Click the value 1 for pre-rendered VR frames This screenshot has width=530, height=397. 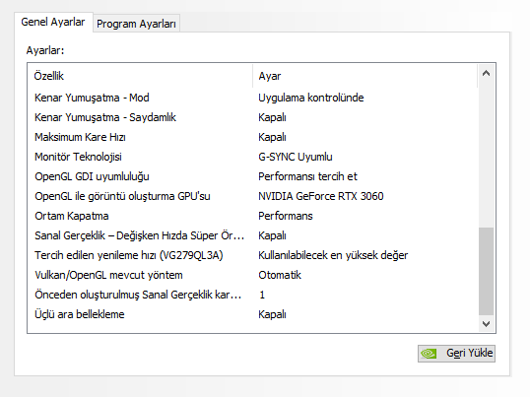[262, 295]
